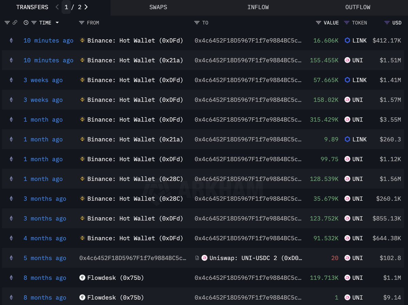This screenshot has height=305, width=408.
Task: Click the value 9.89
Action: coord(331,139)
